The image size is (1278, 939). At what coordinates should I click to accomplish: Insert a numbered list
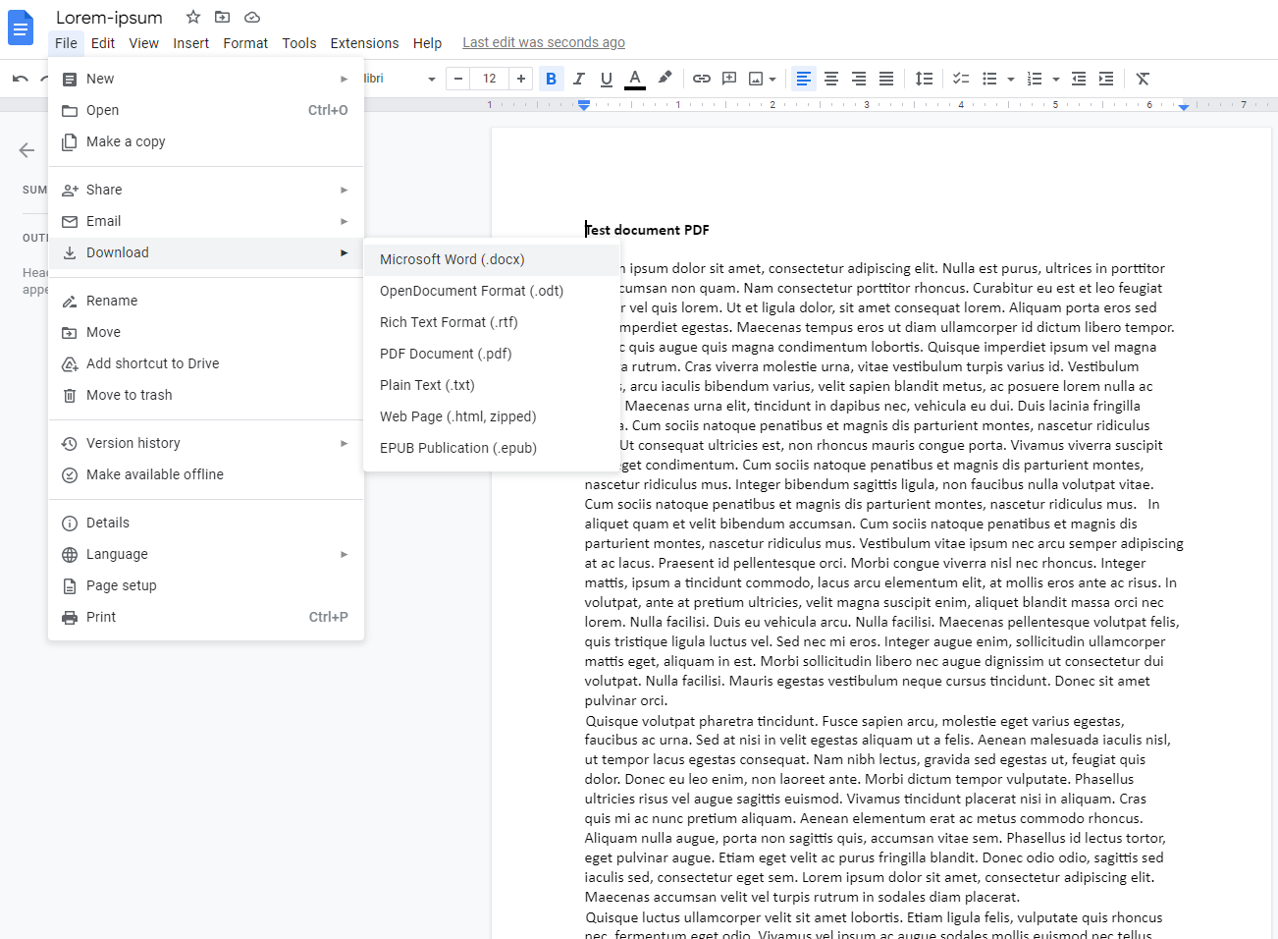(1035, 79)
